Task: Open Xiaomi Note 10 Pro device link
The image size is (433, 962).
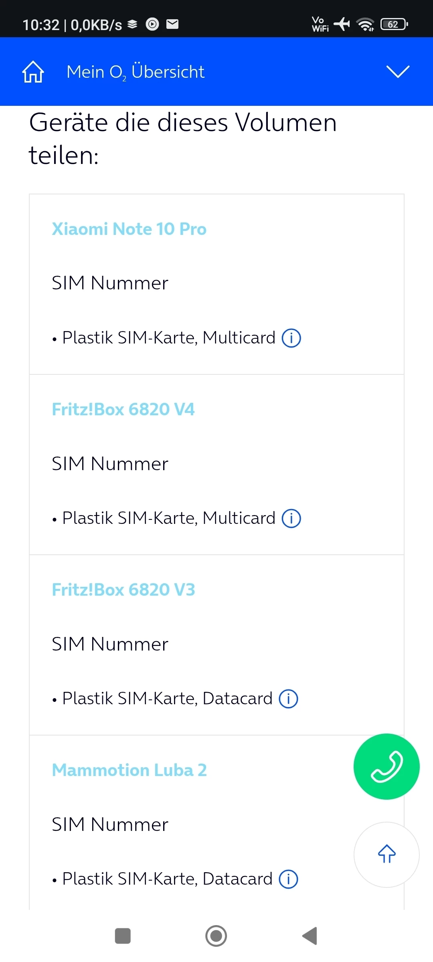Action: (x=129, y=229)
